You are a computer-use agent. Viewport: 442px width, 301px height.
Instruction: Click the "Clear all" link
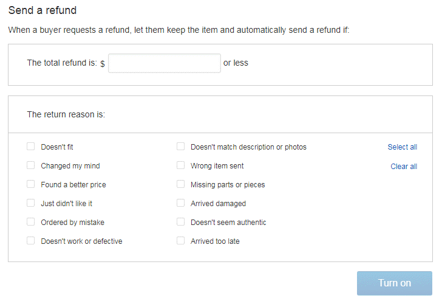[404, 167]
